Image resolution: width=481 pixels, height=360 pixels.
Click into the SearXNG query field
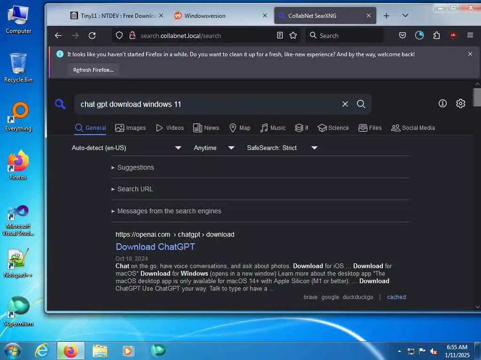coord(209,104)
